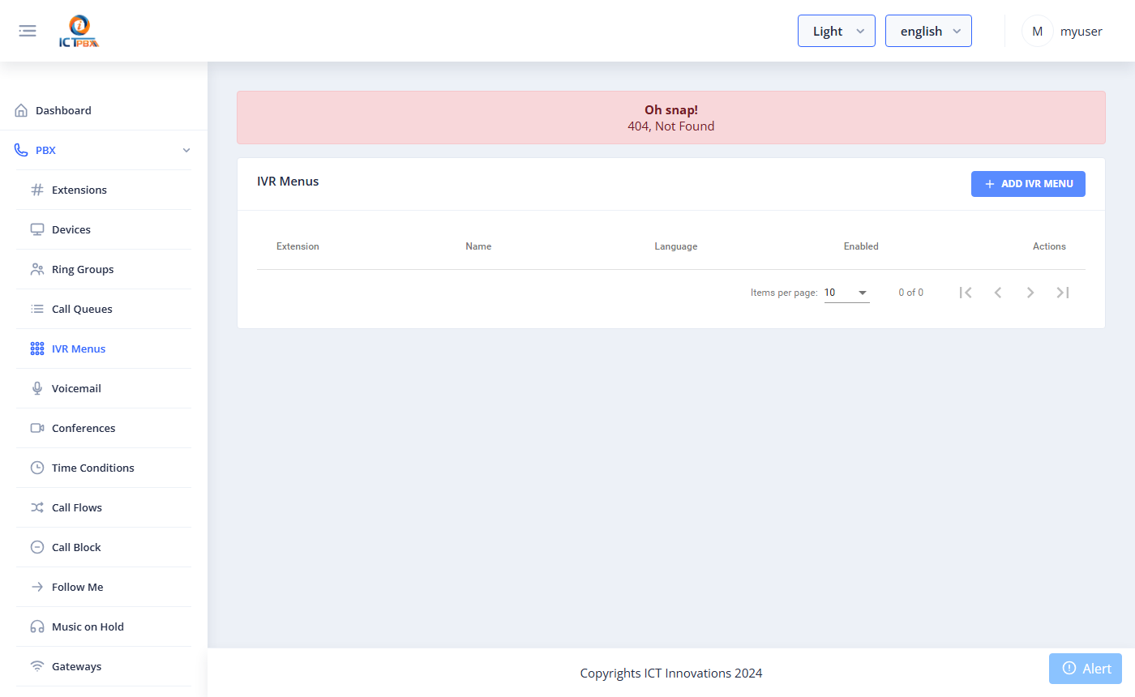Image resolution: width=1135 pixels, height=697 pixels.
Task: Open the Follow Me sidebar link
Action: pos(104,587)
